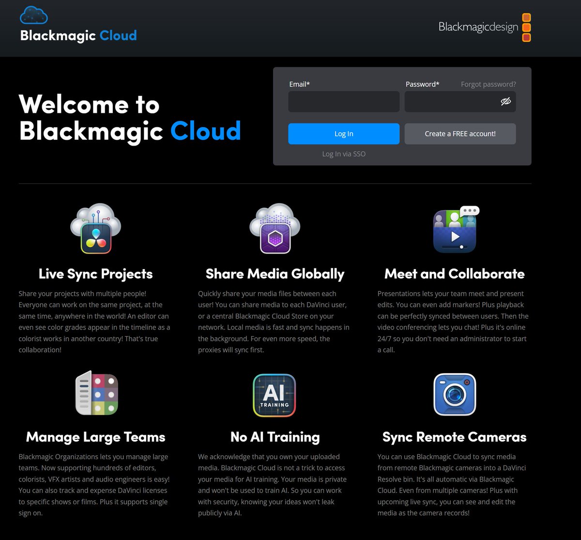
Task: Open the Blackmagicdesign logo link
Action: [485, 27]
